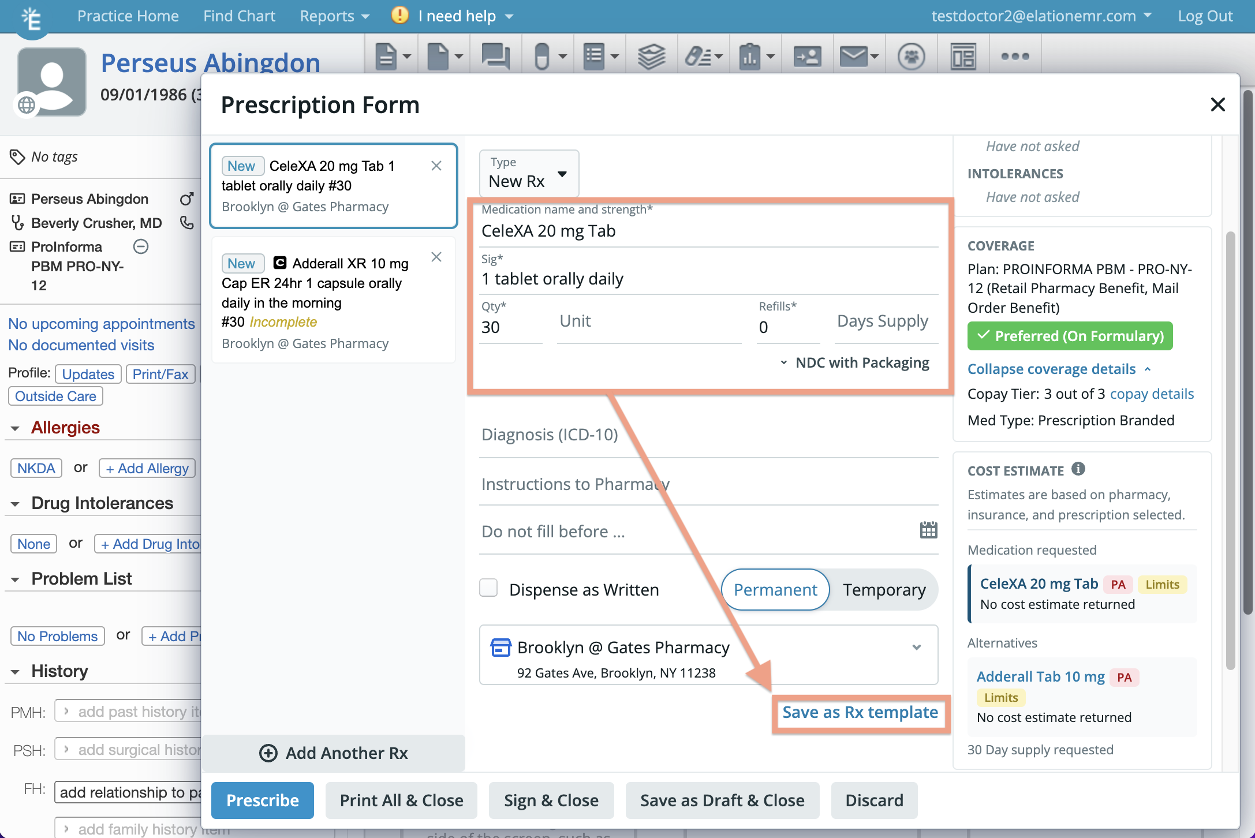Image resolution: width=1255 pixels, height=838 pixels.
Task: Toggle the Dispense as Written checkbox
Action: click(489, 588)
